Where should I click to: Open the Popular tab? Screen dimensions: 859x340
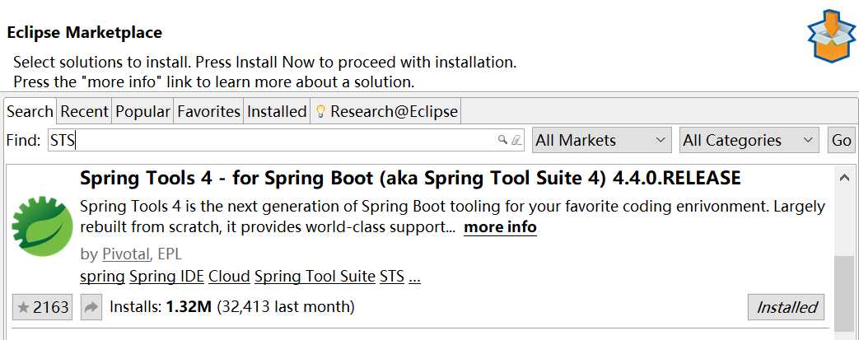[142, 112]
